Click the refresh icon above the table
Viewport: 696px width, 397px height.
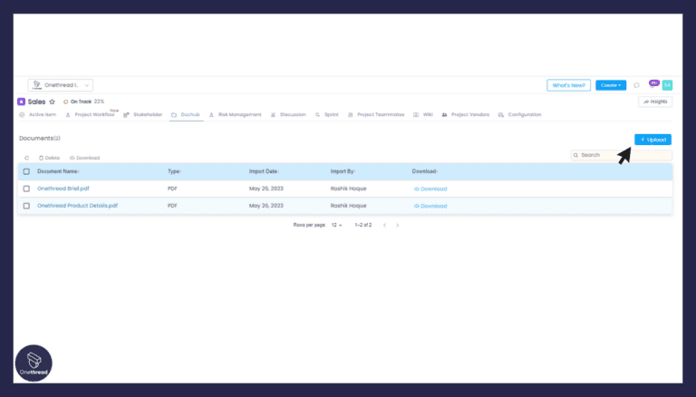26,158
